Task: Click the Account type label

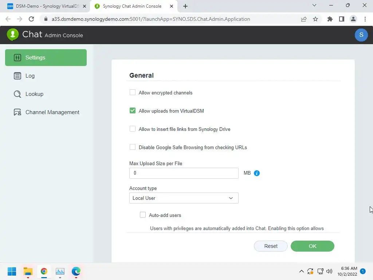Action: [143, 188]
